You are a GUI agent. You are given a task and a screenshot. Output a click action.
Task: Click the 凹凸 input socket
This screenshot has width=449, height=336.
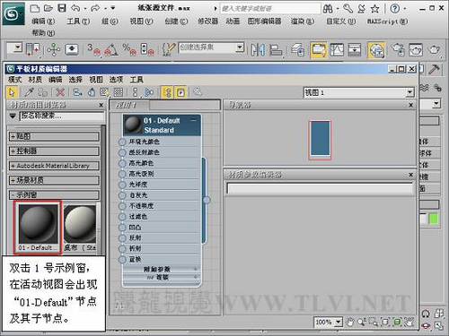122,228
